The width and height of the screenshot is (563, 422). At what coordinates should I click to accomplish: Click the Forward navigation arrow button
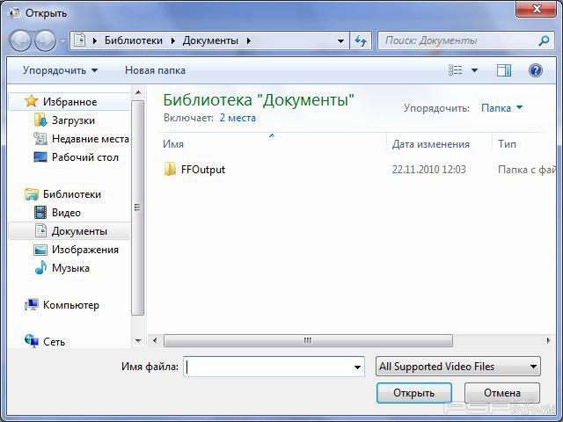coord(45,41)
